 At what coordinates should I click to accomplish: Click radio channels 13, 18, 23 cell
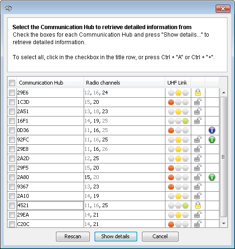coord(125,111)
